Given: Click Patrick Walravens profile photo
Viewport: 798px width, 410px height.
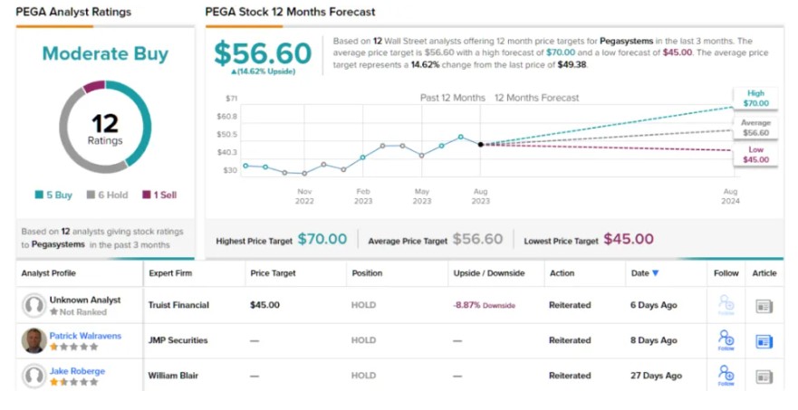Looking at the screenshot, I should (x=34, y=341).
